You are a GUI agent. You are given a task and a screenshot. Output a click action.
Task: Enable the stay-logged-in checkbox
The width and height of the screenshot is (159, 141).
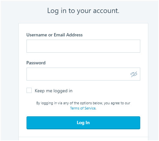pos(29,90)
